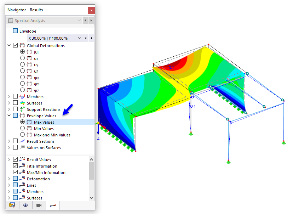
Task: Enable the Support Reactions checkbox
Action: pyautogui.click(x=15, y=109)
